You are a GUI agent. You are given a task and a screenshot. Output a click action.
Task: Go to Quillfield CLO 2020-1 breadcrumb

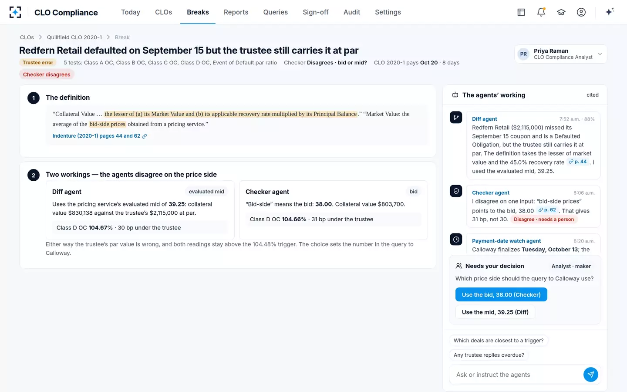(x=74, y=37)
